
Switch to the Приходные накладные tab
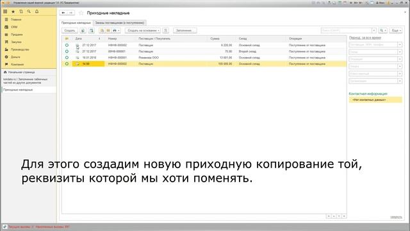[x=76, y=23]
